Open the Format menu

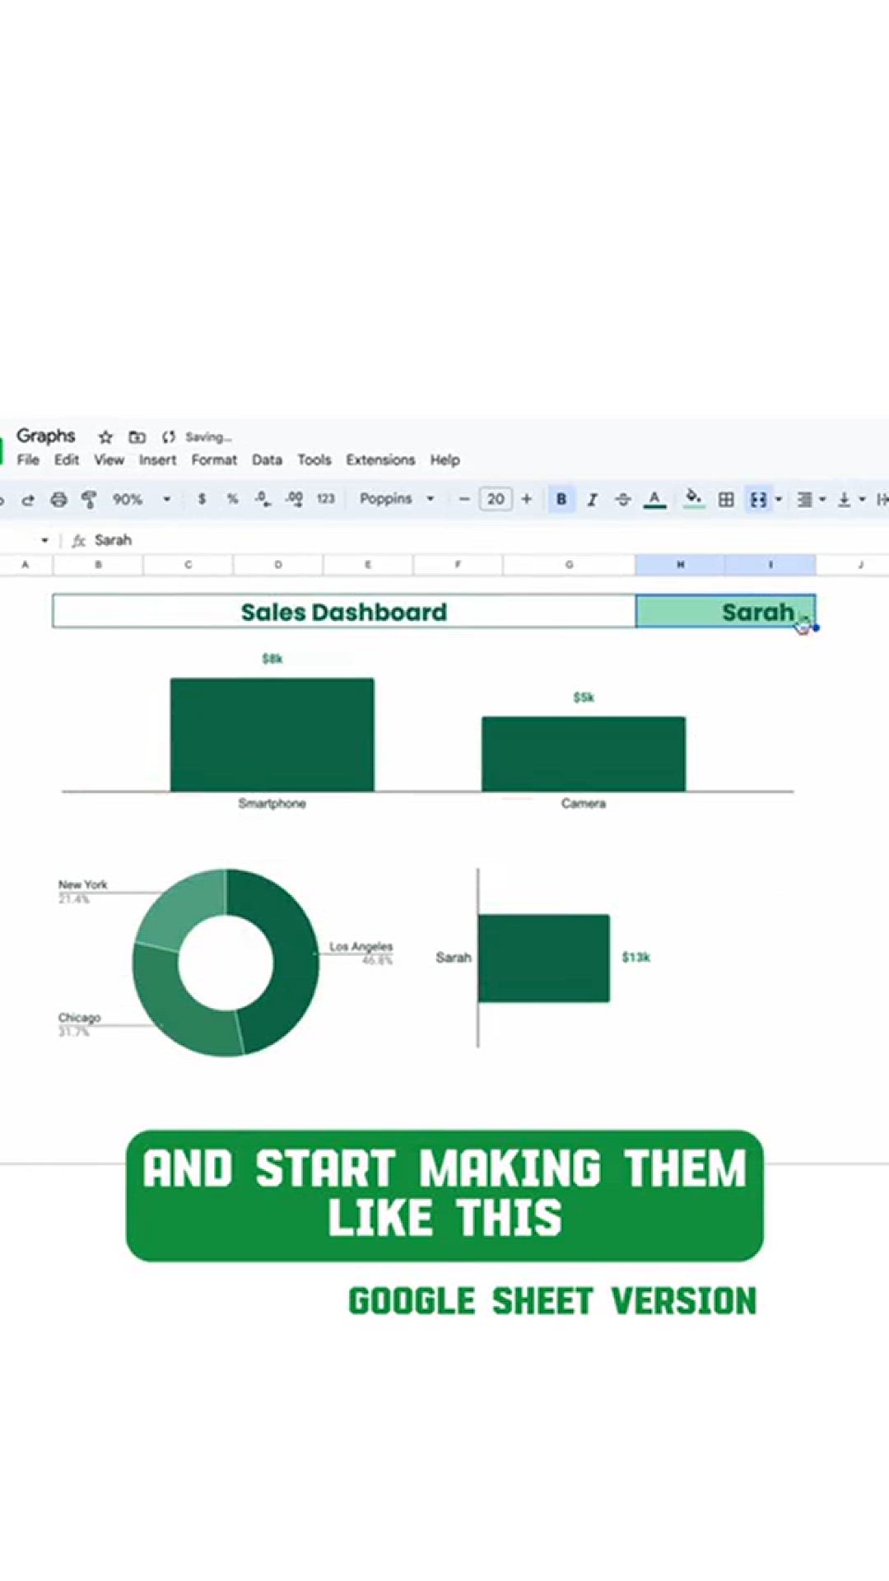[x=214, y=459]
